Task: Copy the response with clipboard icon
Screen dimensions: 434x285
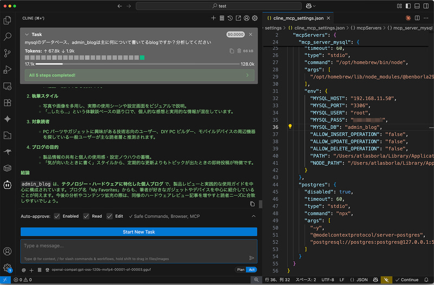Action: click(x=252, y=204)
